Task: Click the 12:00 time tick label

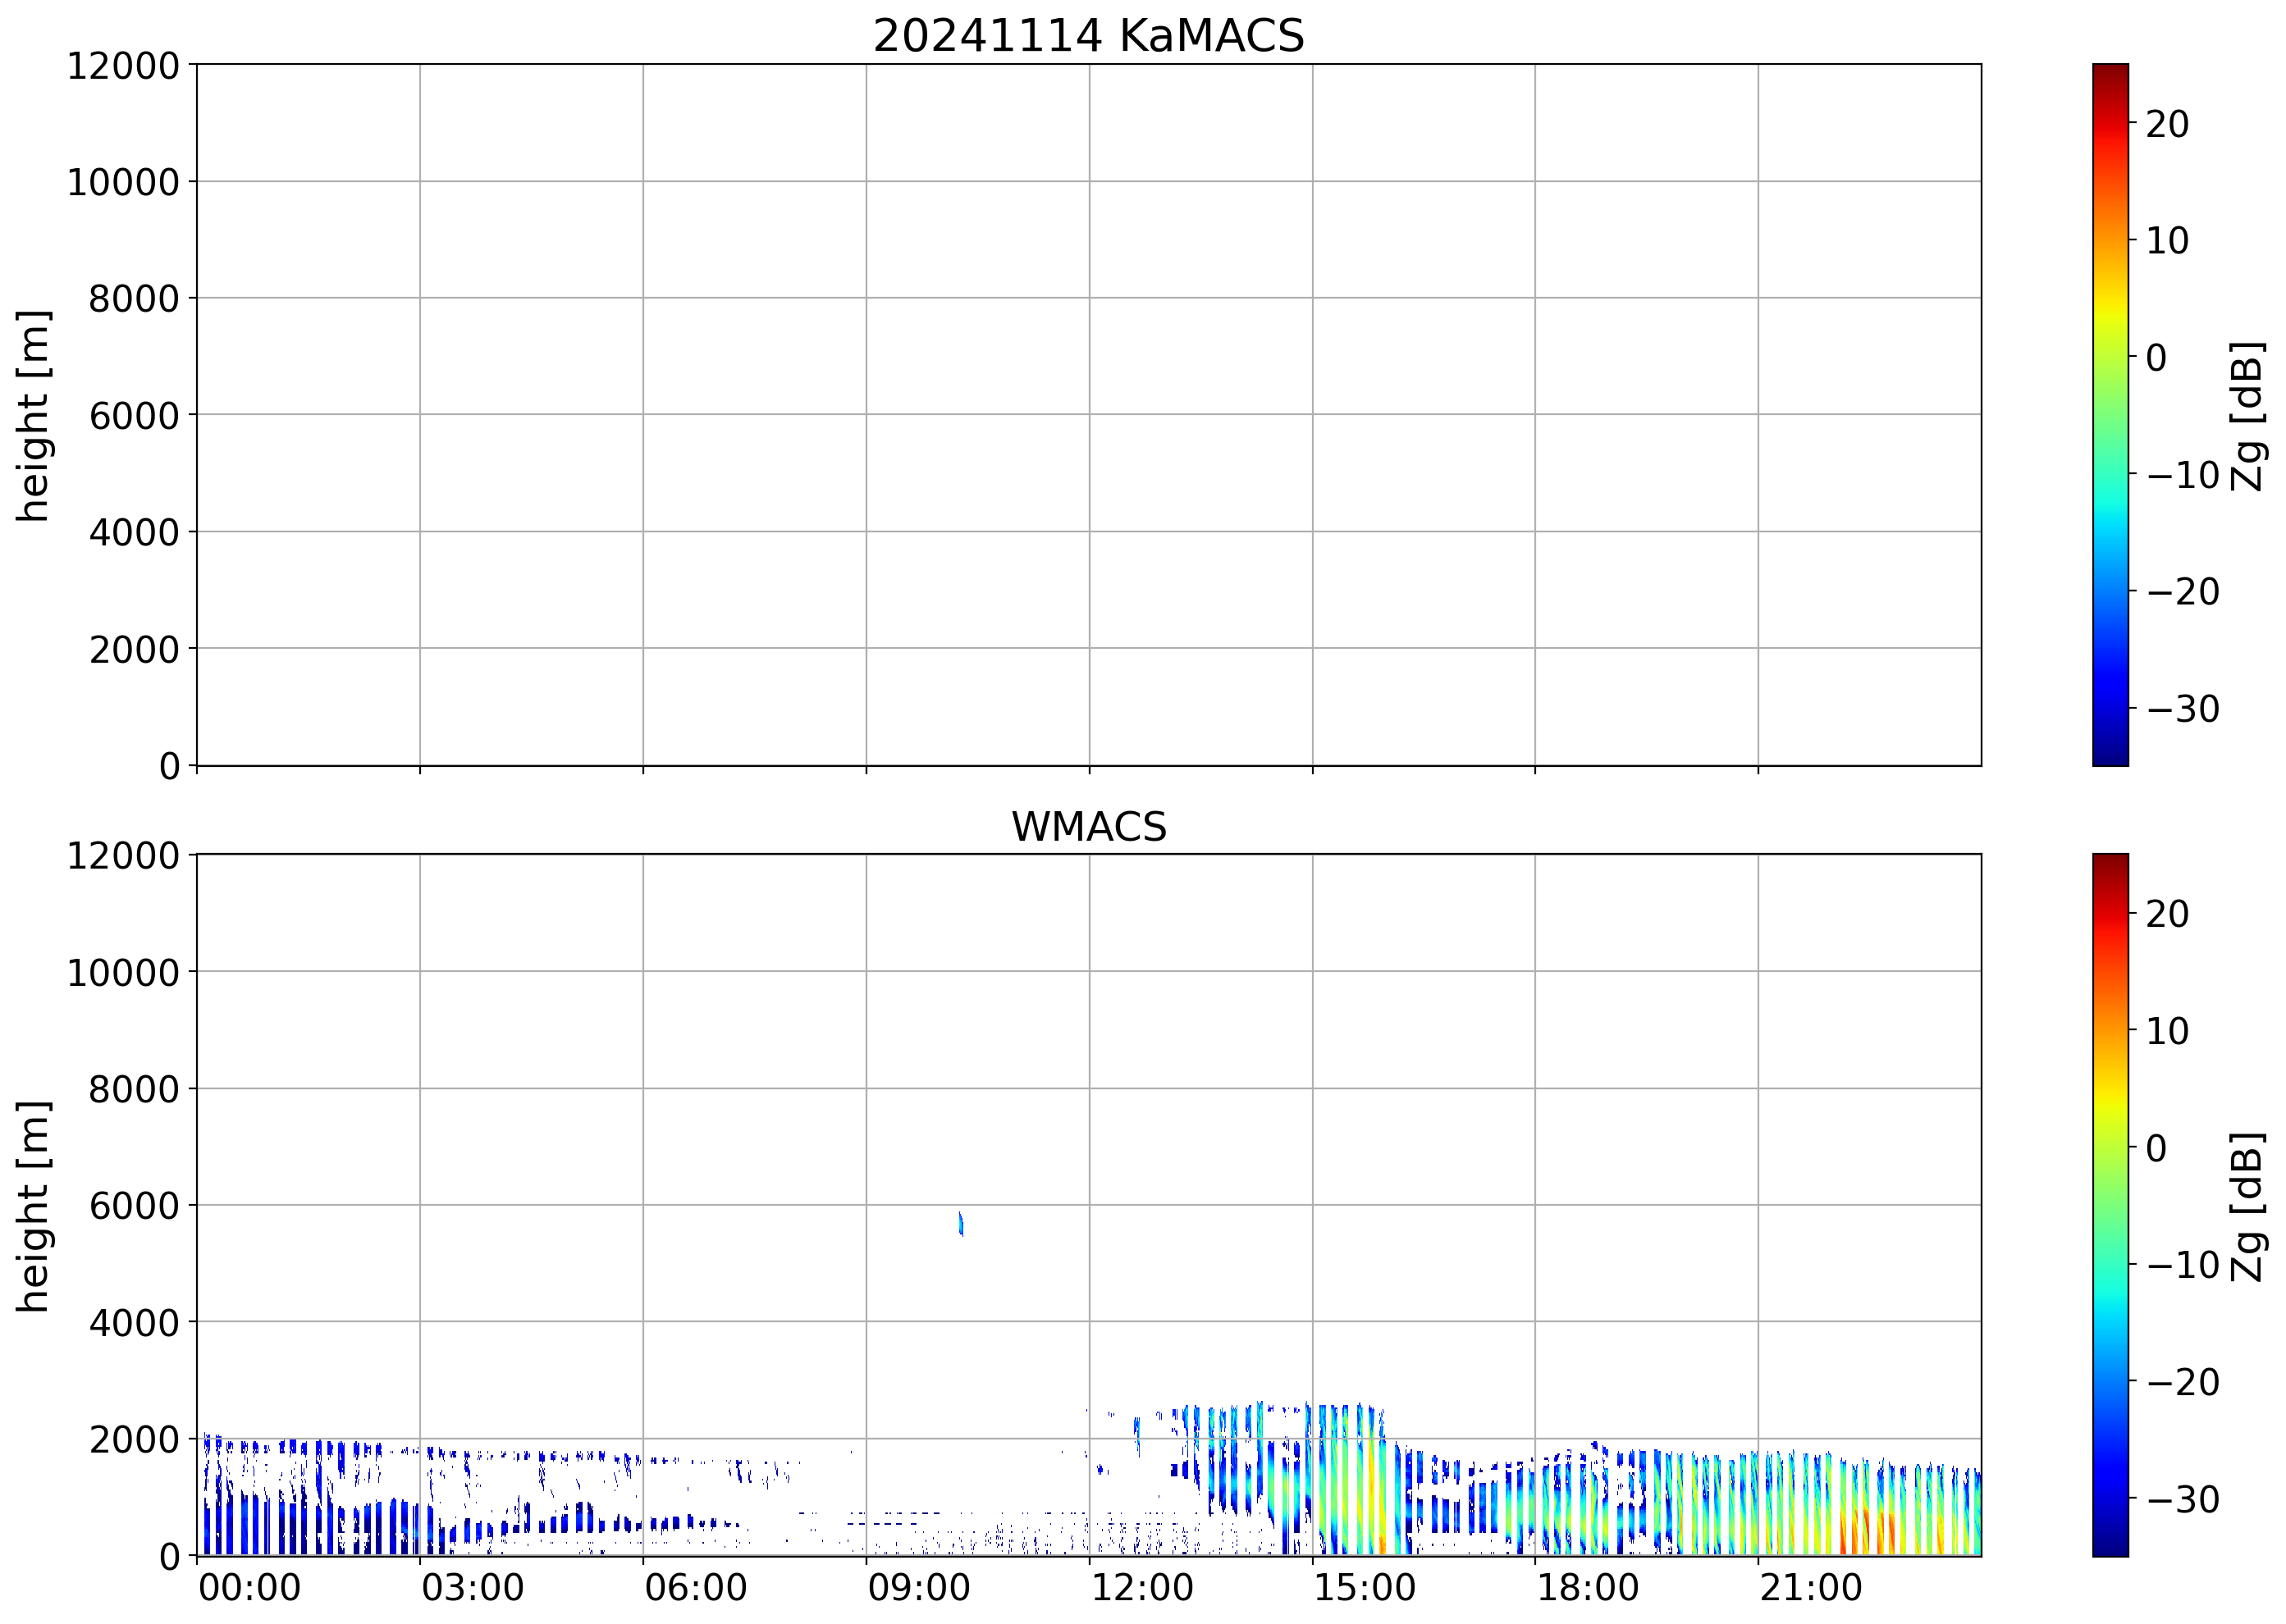Action: tap(1141, 1588)
